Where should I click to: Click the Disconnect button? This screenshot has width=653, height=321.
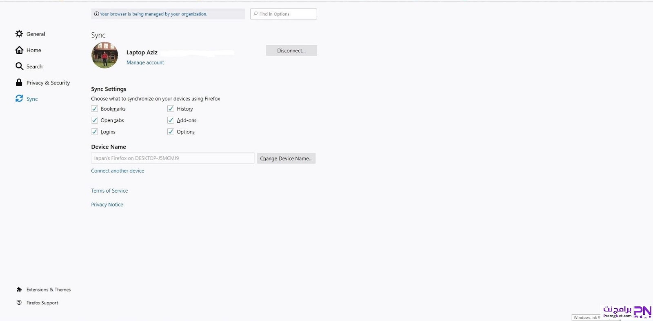pos(291,51)
